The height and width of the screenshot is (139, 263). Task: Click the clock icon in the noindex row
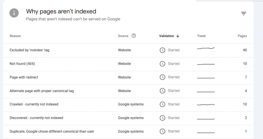pyautogui.click(x=163, y=50)
